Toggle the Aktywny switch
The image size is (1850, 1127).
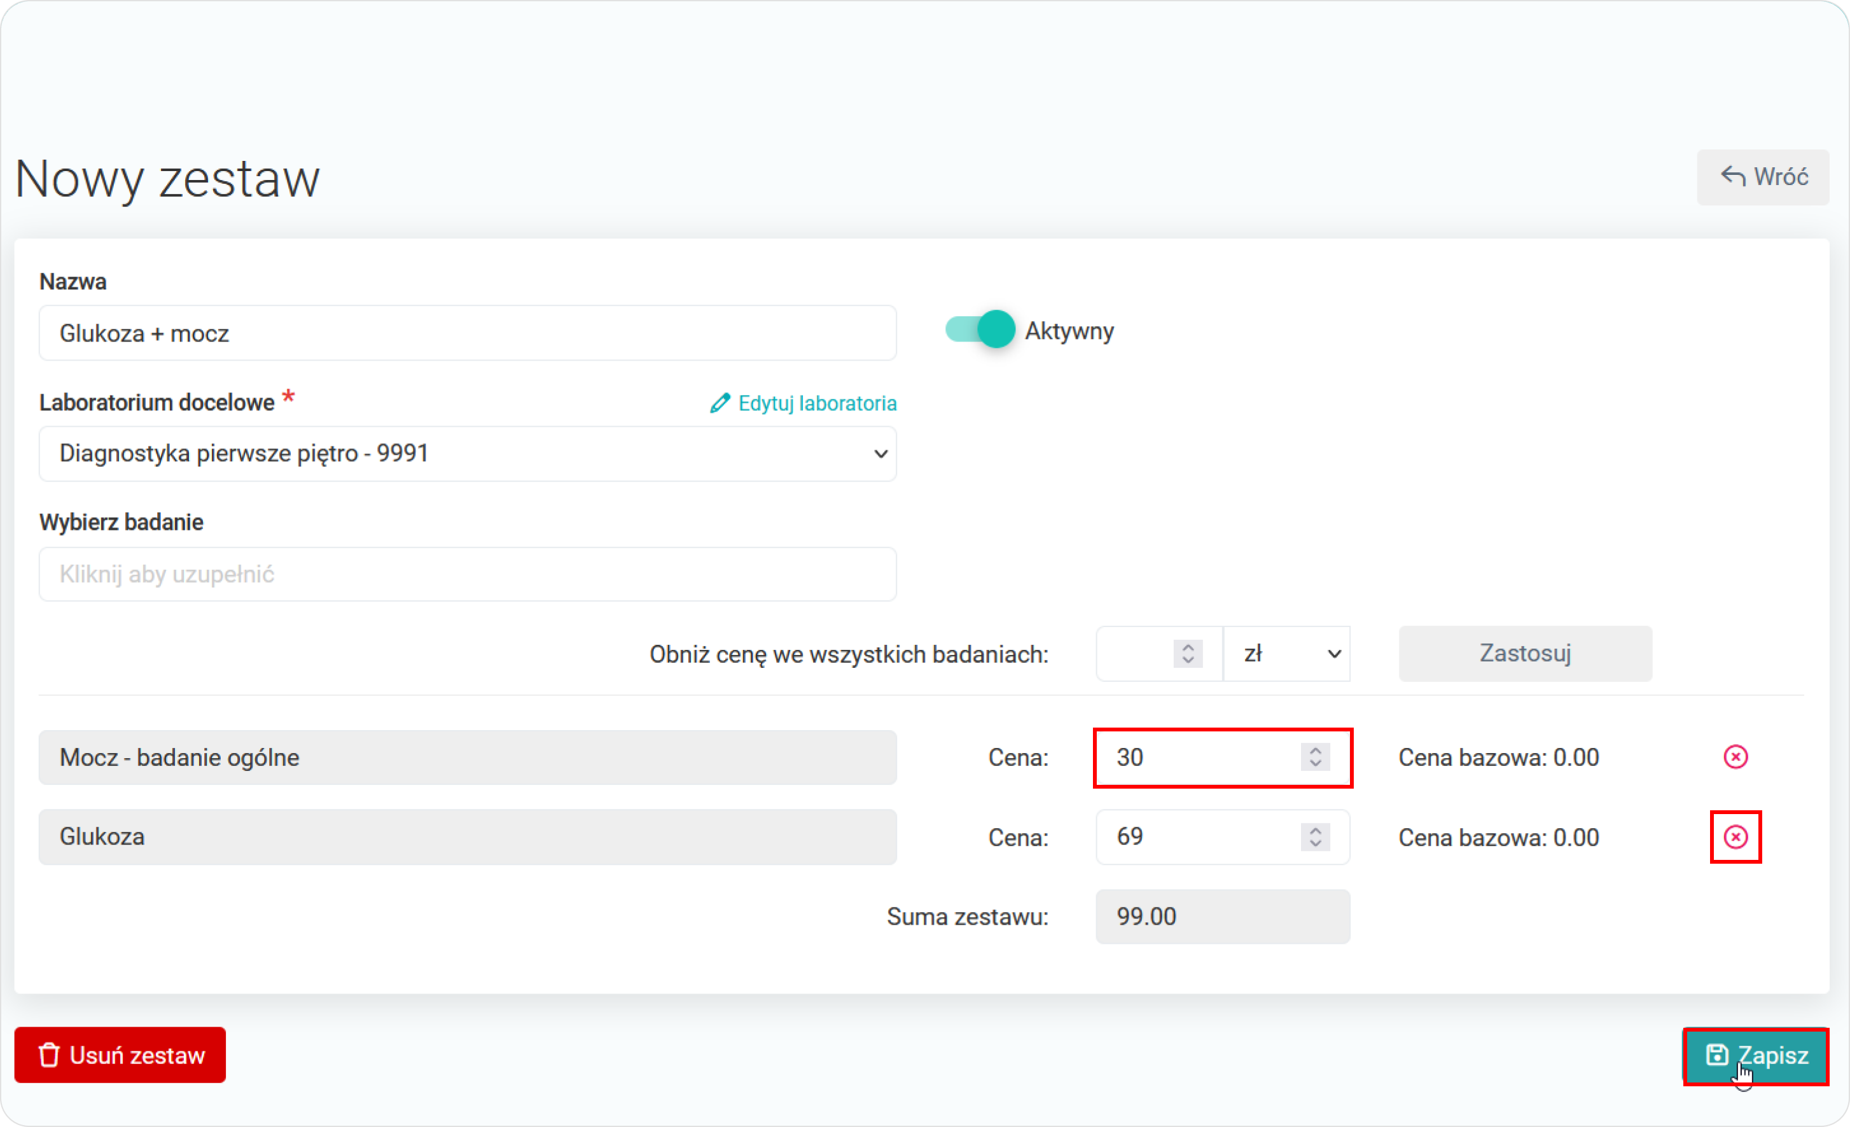pos(980,329)
